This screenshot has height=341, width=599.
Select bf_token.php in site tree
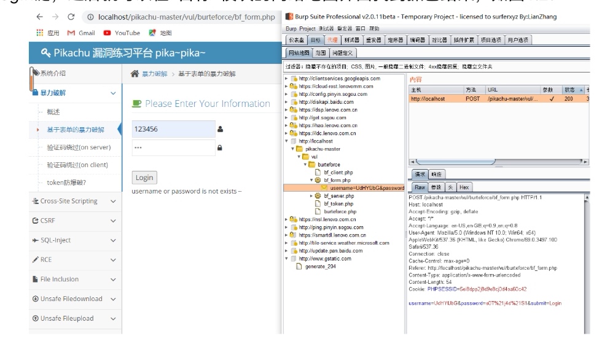[339, 204]
